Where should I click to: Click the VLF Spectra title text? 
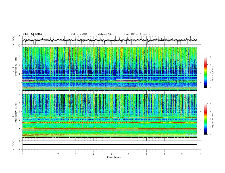(x=32, y=34)
